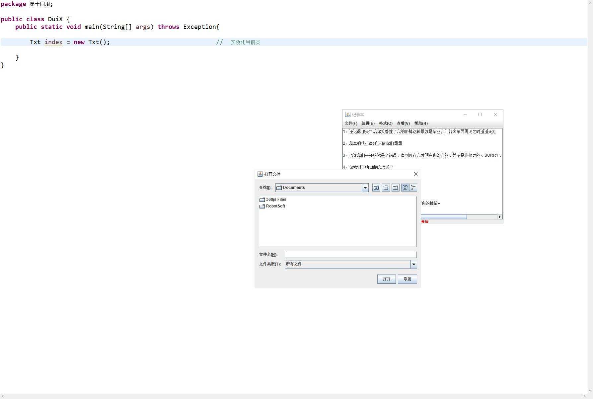Image resolution: width=593 pixels, height=399 pixels.
Task: Click the Java icon in 打开文件 title bar
Action: [x=260, y=174]
